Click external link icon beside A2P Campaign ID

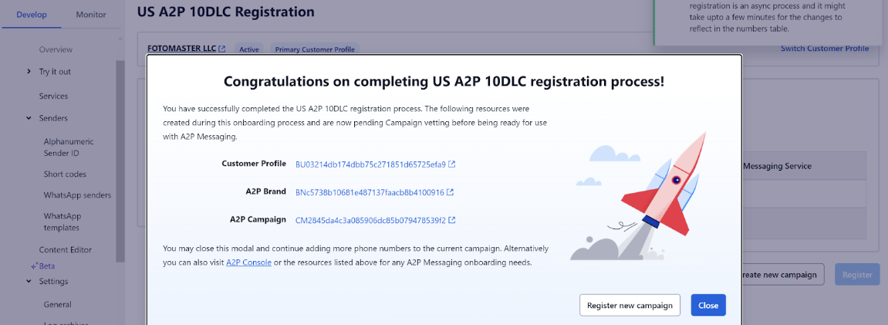[x=452, y=220]
